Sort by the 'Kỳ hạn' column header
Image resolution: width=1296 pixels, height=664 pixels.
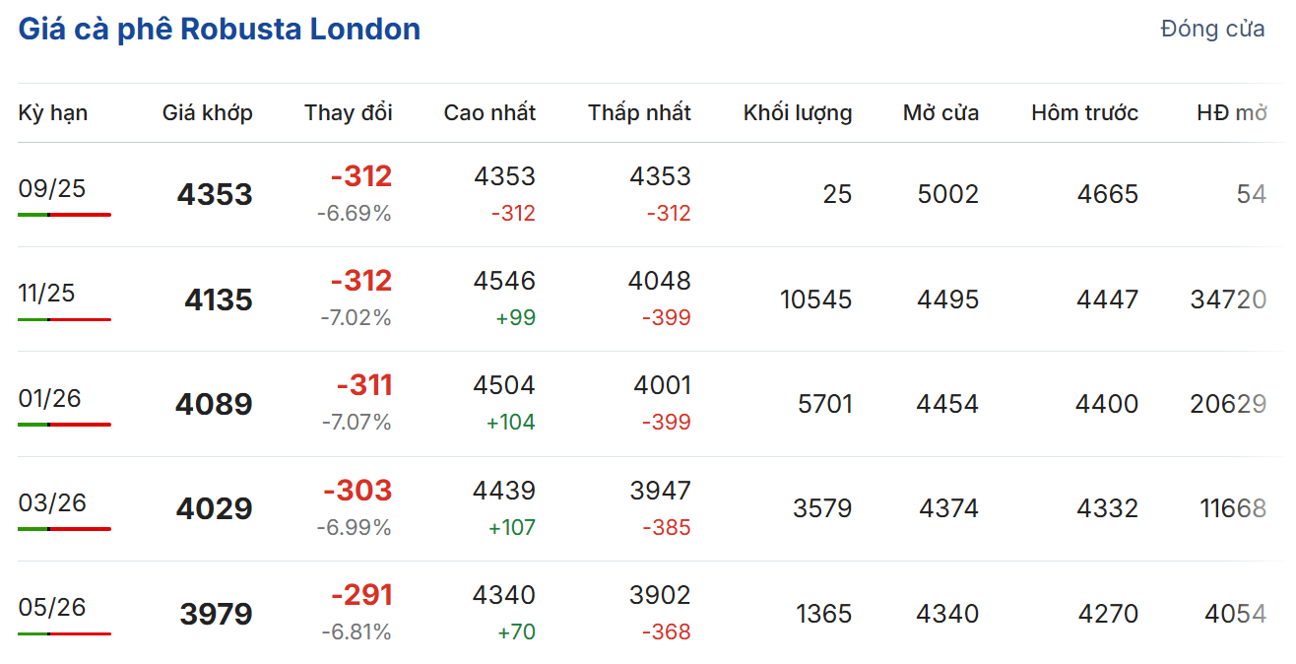53,113
